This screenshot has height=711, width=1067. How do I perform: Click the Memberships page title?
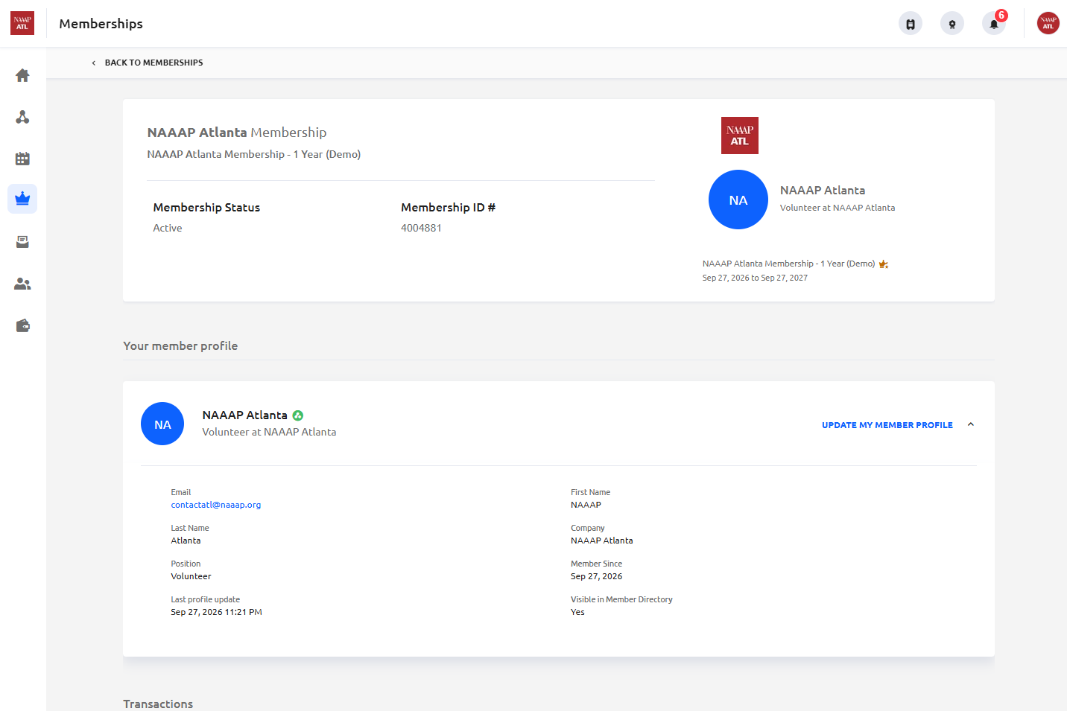[x=101, y=24]
